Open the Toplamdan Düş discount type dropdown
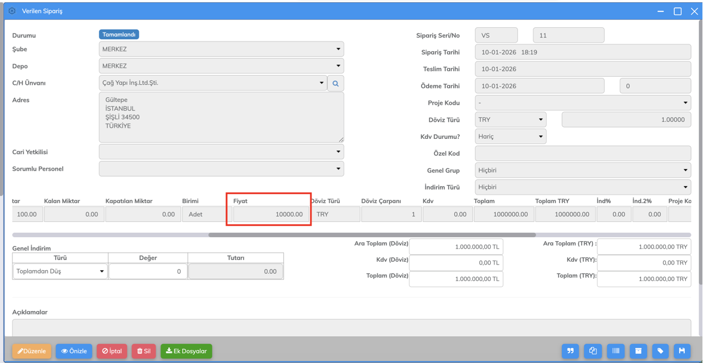Viewport: 703px width, 363px height. point(60,271)
